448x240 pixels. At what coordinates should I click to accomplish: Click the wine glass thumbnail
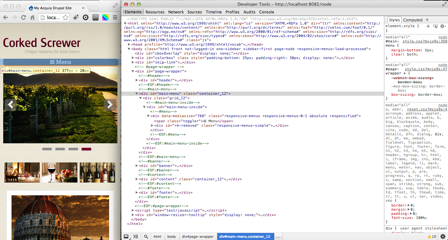point(60,172)
